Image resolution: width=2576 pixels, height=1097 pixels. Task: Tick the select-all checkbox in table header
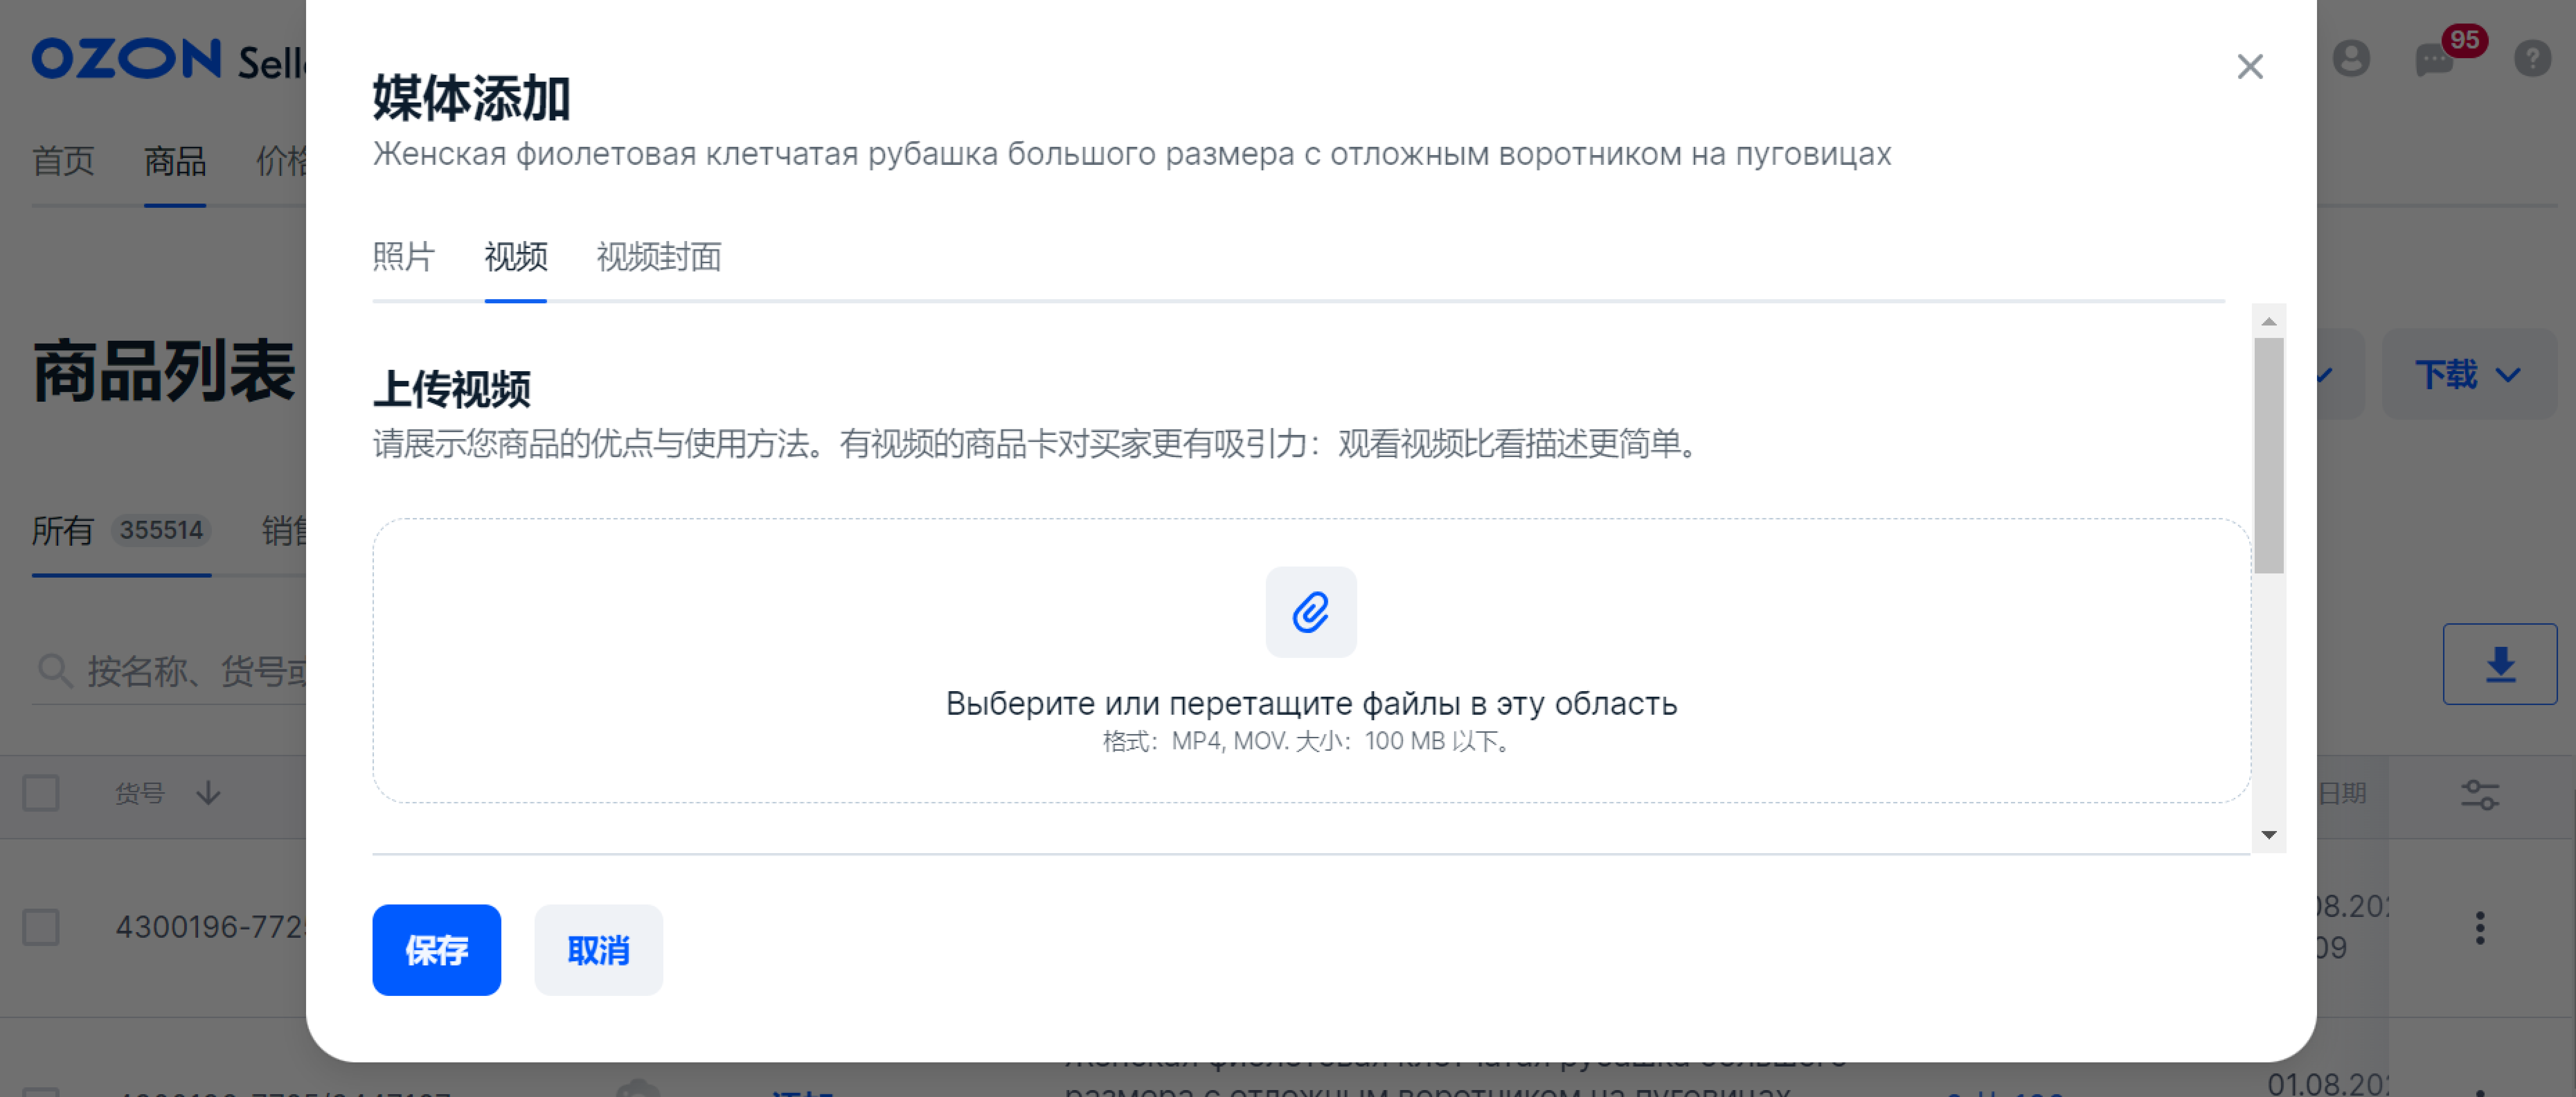[x=41, y=793]
